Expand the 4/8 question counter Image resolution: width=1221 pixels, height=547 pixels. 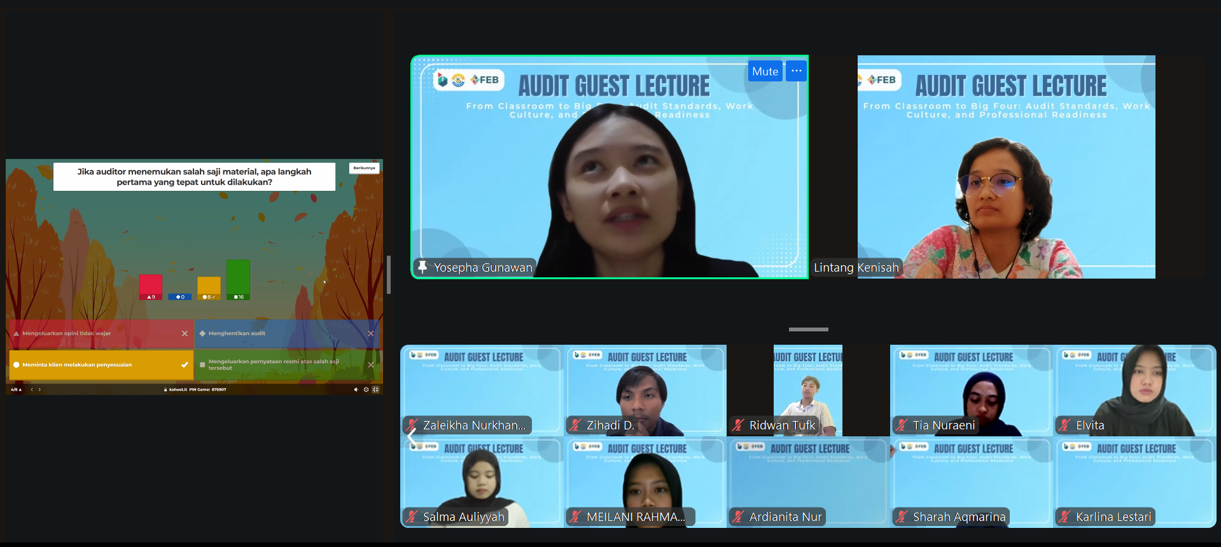coord(16,389)
